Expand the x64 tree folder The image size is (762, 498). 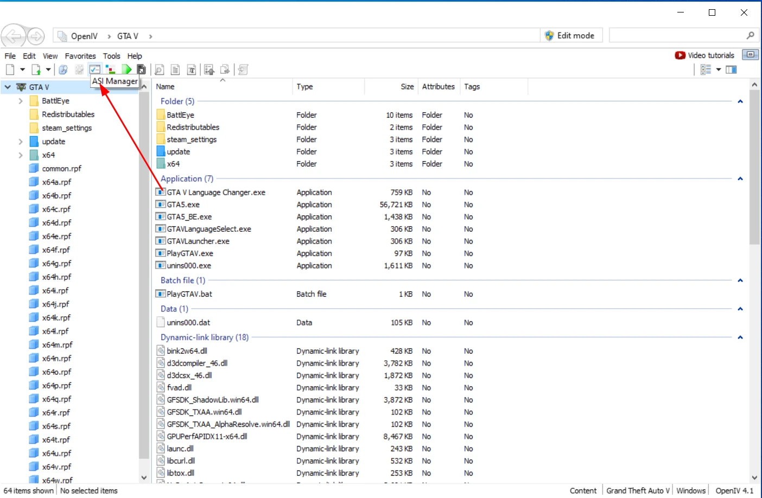[21, 155]
